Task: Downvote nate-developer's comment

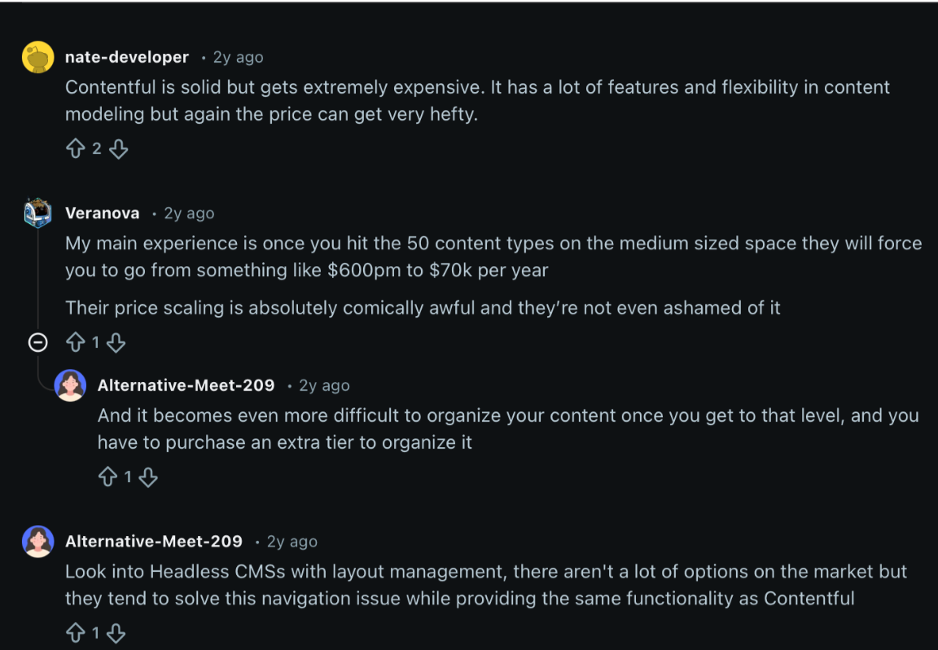Action: [119, 149]
